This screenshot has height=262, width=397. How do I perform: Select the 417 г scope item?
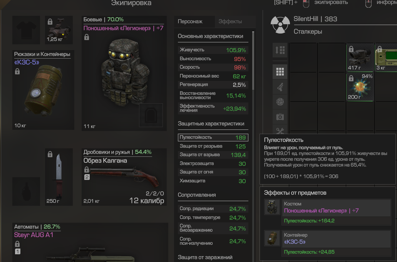click(x=360, y=57)
